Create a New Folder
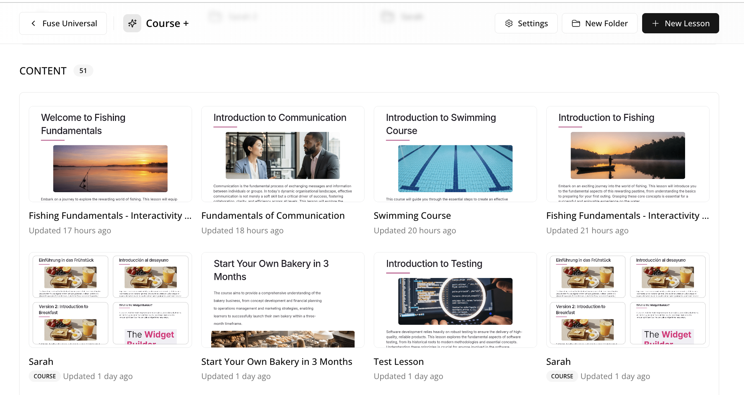This screenshot has height=395, width=744. [x=600, y=23]
